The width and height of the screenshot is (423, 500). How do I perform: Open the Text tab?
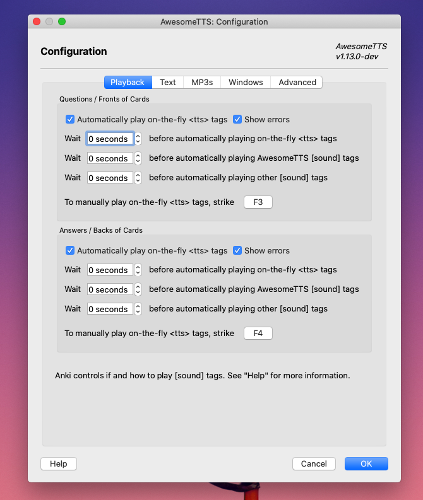point(167,82)
